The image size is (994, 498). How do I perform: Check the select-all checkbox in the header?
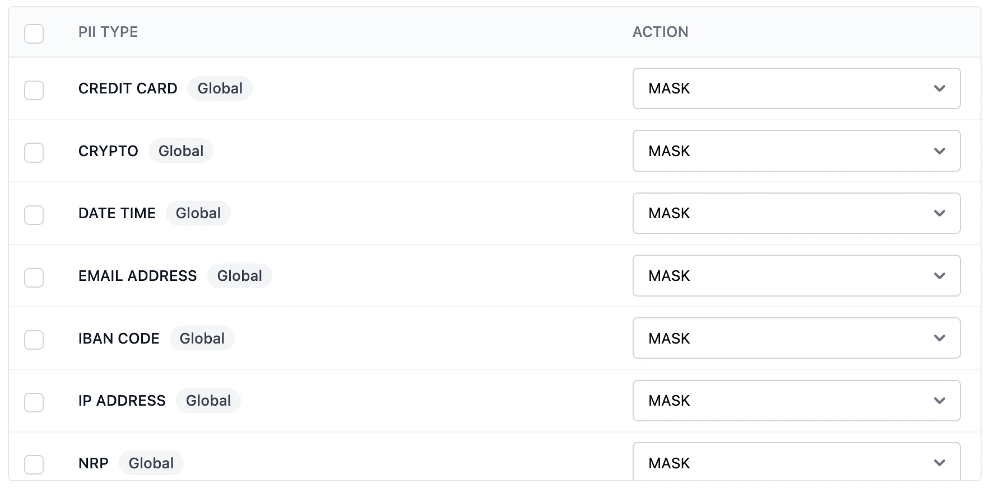coord(34,34)
